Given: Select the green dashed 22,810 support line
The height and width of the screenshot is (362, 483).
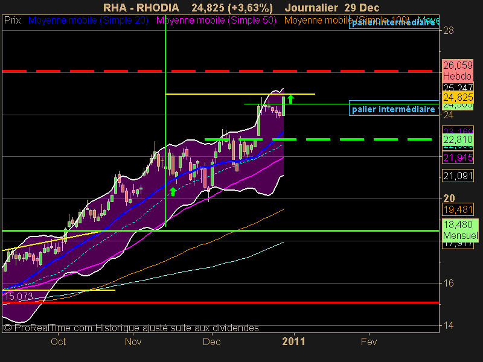Looking at the screenshot, I should coord(318,139).
